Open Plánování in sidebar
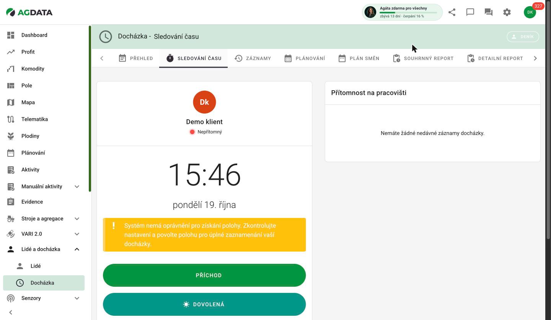Image resolution: width=551 pixels, height=320 pixels. pyautogui.click(x=44, y=153)
